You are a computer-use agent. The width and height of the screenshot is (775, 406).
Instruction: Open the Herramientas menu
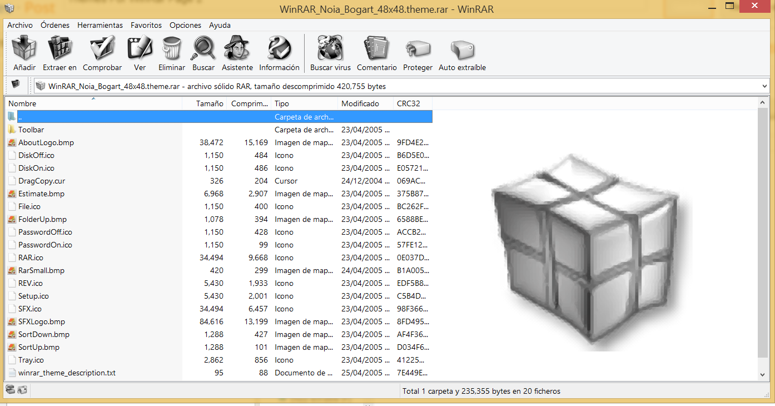(100, 25)
